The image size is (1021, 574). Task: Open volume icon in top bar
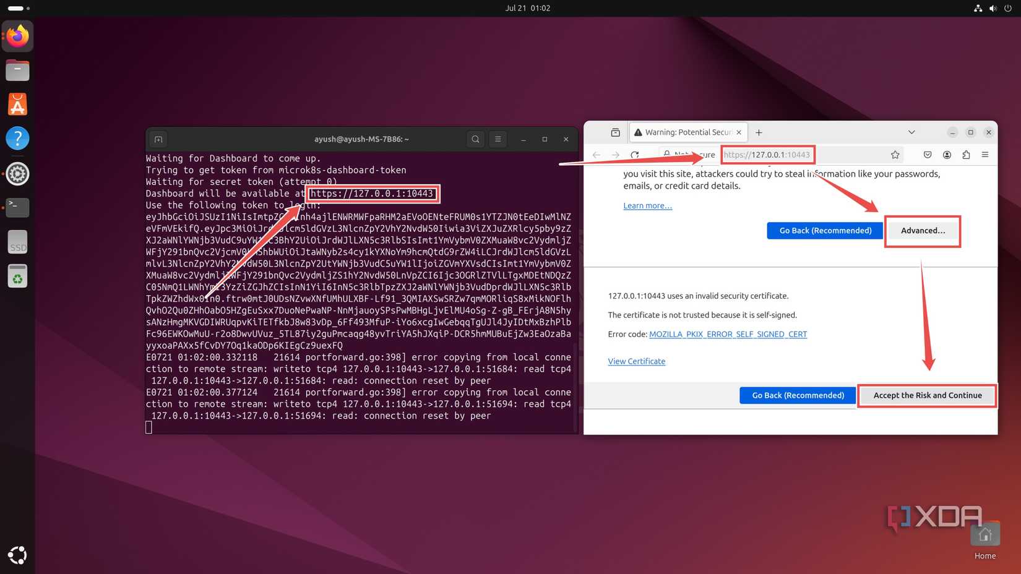993,8
